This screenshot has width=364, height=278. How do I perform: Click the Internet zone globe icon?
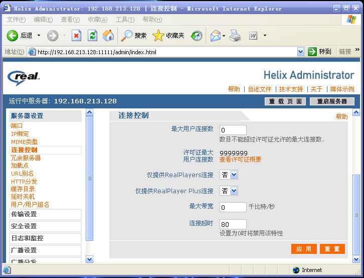pos(296,270)
